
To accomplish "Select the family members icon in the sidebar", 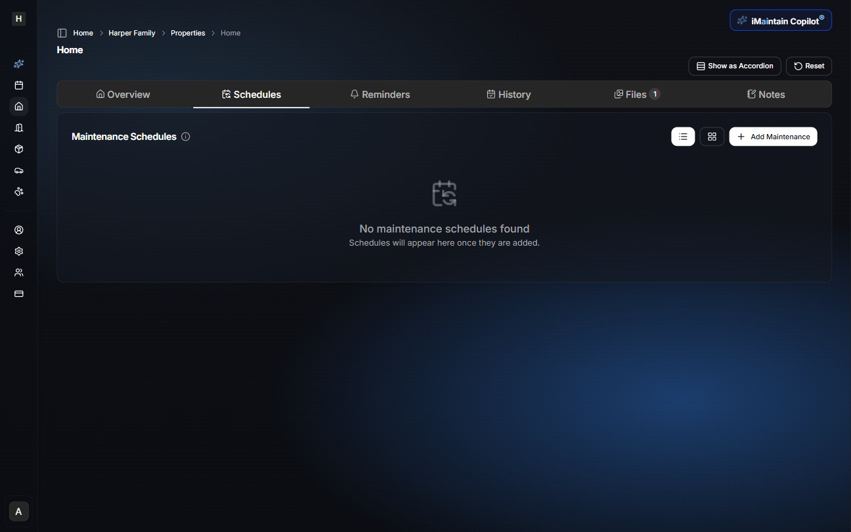I will pos(18,272).
